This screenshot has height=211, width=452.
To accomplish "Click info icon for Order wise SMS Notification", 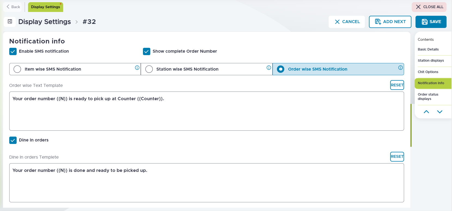I will [400, 68].
